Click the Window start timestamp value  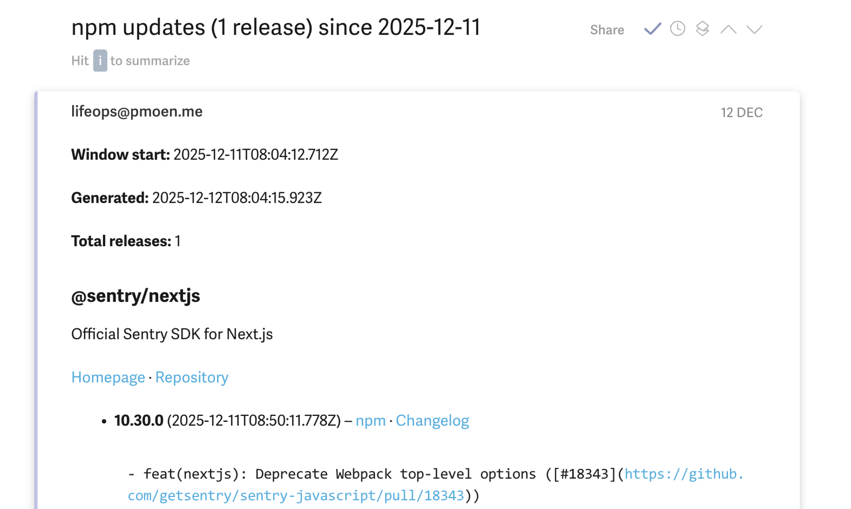click(x=256, y=155)
